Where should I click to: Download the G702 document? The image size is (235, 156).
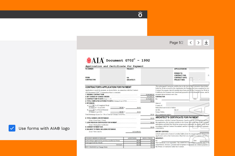click(206, 43)
